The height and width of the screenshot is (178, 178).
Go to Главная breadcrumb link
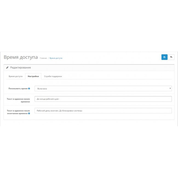(43, 58)
